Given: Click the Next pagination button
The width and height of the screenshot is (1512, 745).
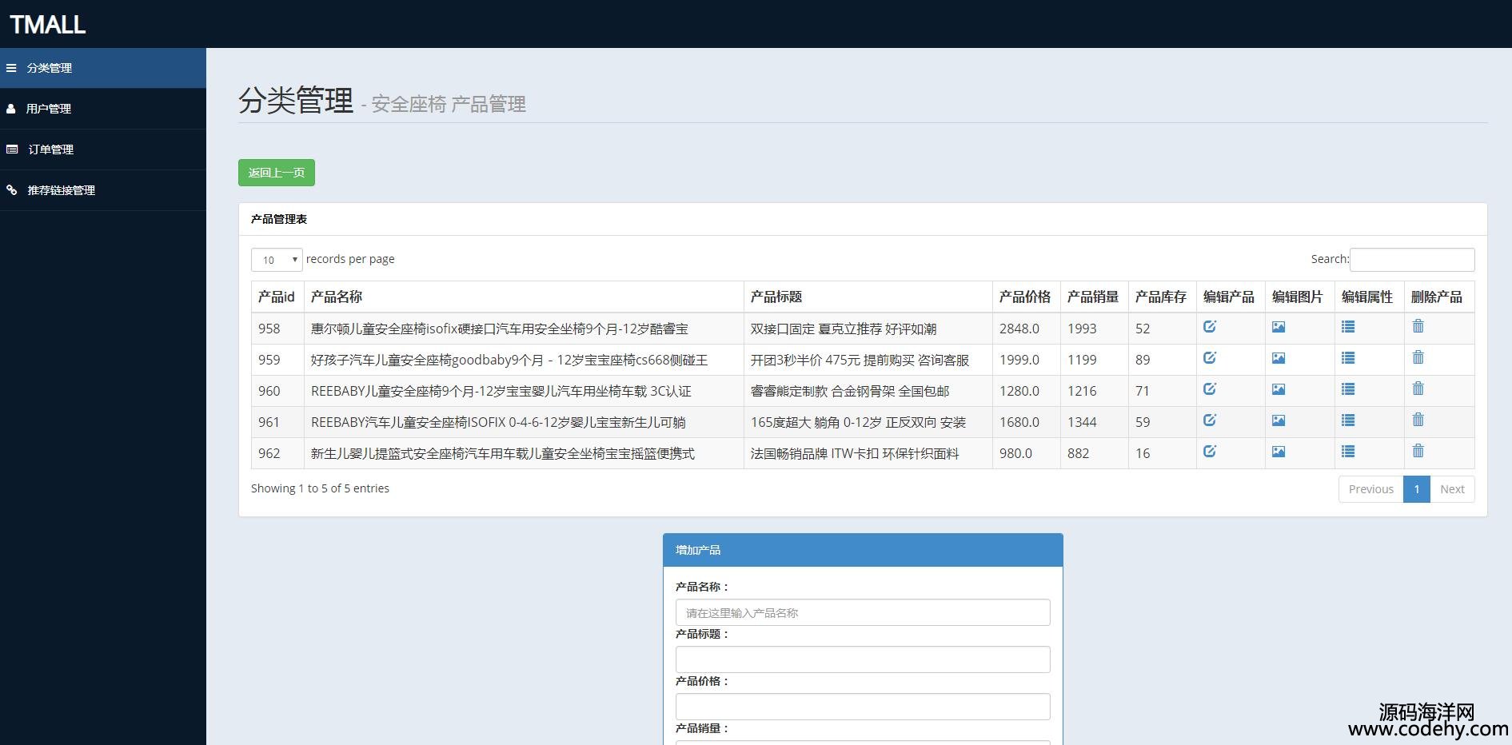Looking at the screenshot, I should [1452, 489].
